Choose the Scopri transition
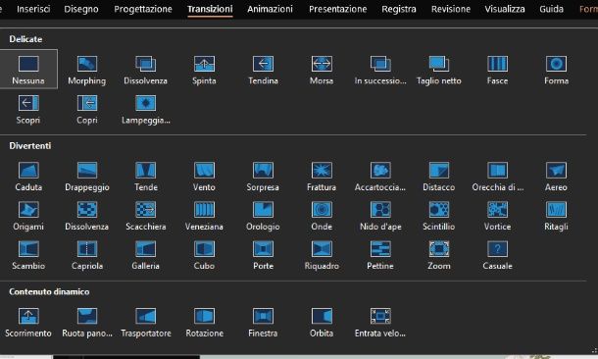598x359 pixels. click(28, 109)
